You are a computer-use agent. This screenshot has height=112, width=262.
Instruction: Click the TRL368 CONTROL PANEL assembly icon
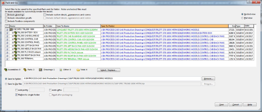pos(16,43)
